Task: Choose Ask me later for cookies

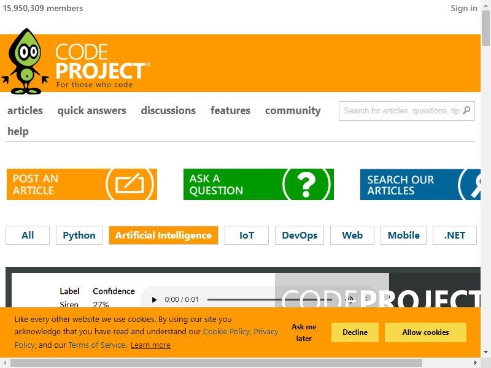Action: pos(304,332)
